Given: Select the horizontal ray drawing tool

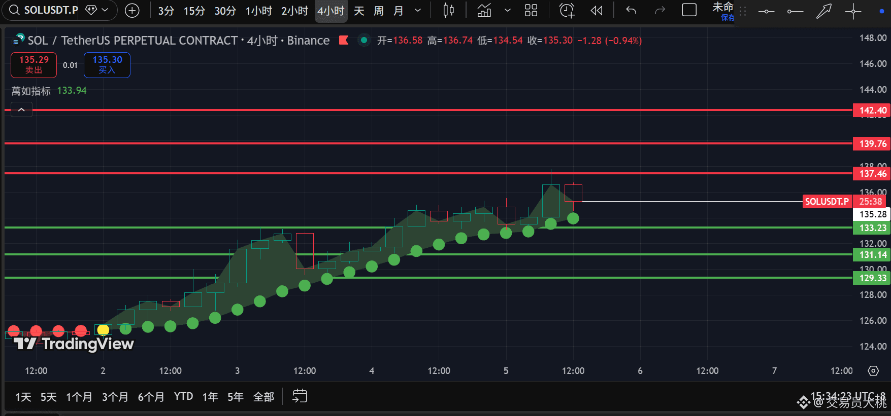Looking at the screenshot, I should (x=795, y=11).
